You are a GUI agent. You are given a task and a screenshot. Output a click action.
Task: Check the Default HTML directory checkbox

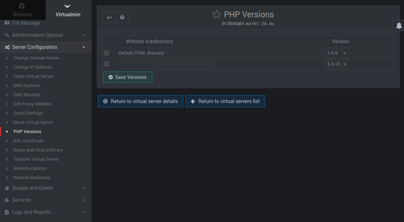click(106, 53)
